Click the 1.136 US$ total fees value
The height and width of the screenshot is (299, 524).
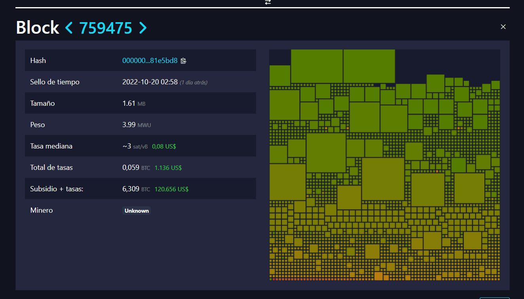coord(168,168)
